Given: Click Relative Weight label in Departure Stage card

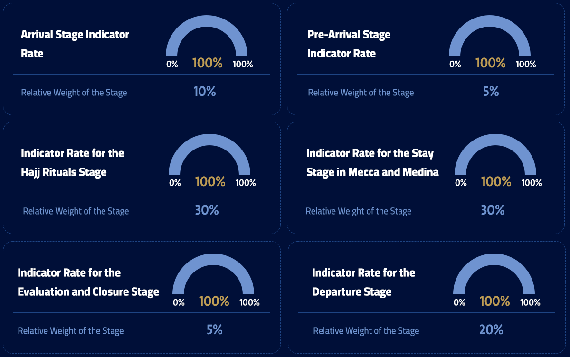Looking at the screenshot, I should [x=366, y=331].
